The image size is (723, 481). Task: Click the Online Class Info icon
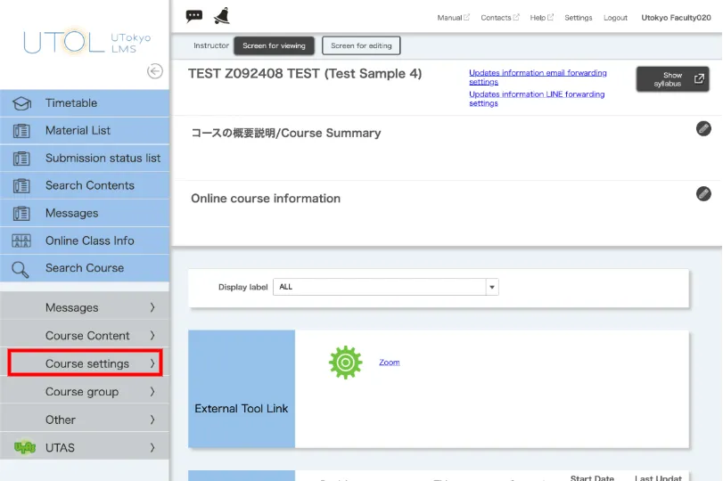pyautogui.click(x=21, y=240)
